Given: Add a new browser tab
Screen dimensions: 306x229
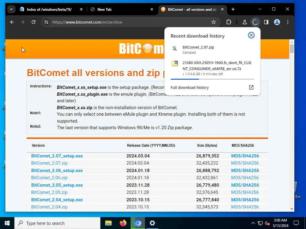Looking at the screenshot, I should pyautogui.click(x=233, y=9).
